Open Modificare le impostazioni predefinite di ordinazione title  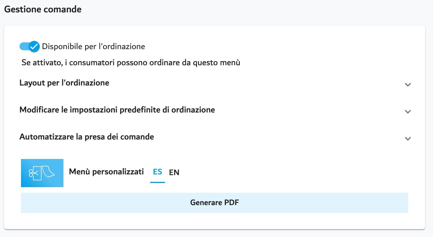[117, 110]
